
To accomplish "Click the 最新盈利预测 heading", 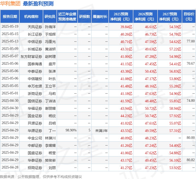I will coord(38,4).
